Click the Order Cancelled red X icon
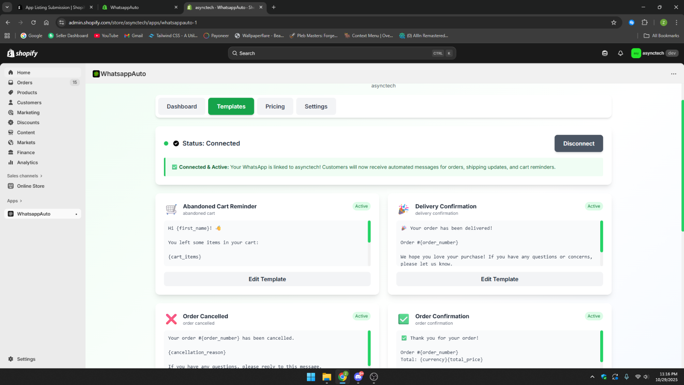684x385 pixels. point(171,319)
